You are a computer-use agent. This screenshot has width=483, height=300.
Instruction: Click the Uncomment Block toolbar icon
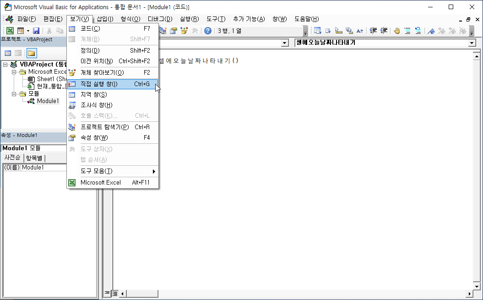418,31
